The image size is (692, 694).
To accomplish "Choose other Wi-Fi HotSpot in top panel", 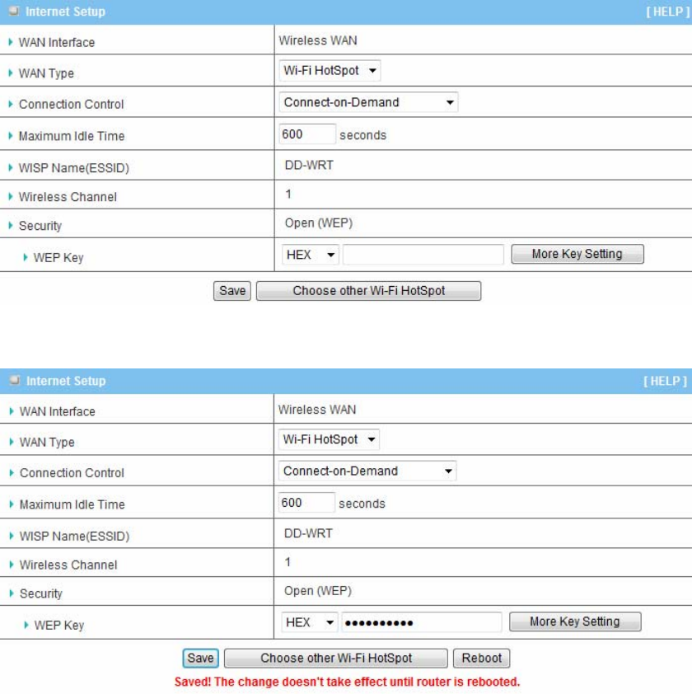I will click(x=368, y=291).
